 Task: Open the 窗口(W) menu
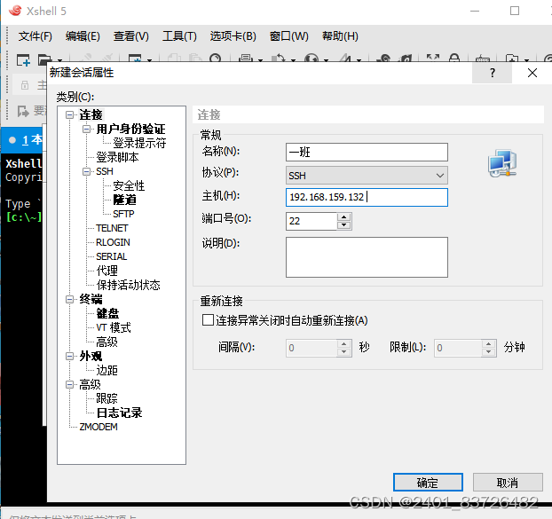point(288,36)
